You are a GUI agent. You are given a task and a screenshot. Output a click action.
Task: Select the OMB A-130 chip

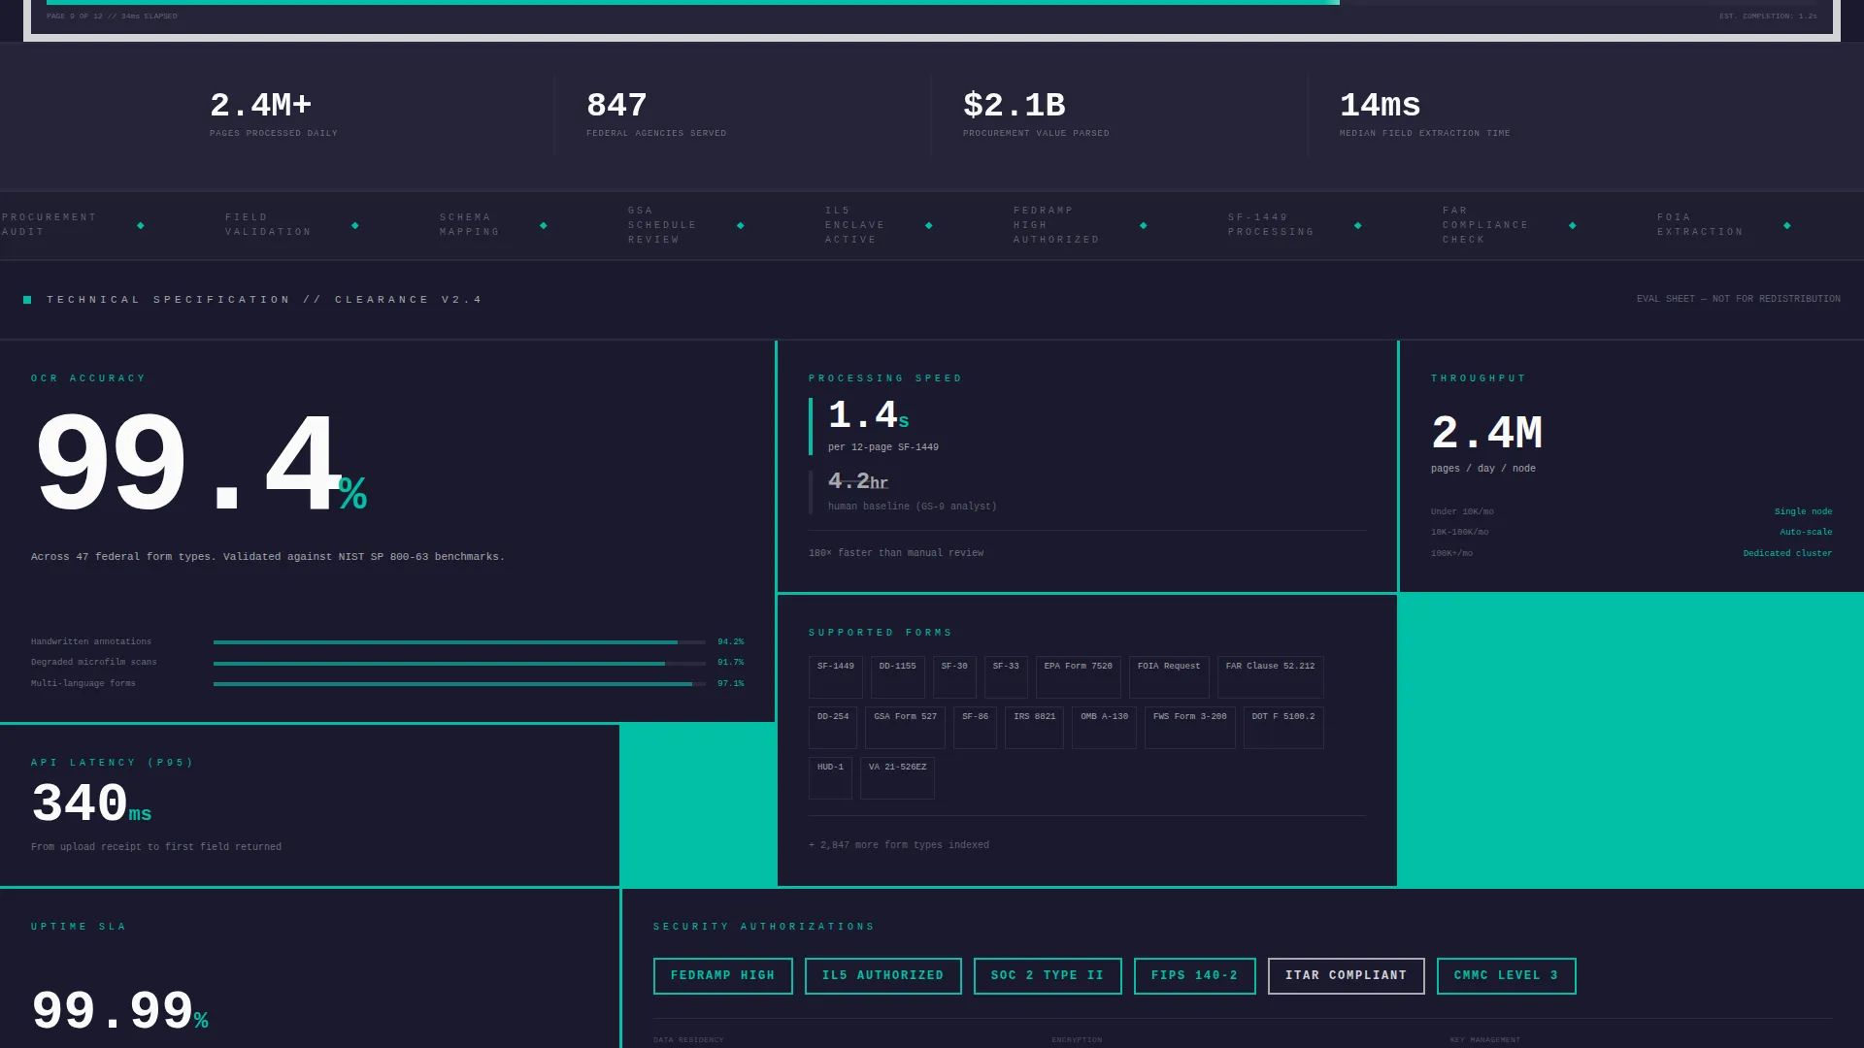(x=1104, y=727)
